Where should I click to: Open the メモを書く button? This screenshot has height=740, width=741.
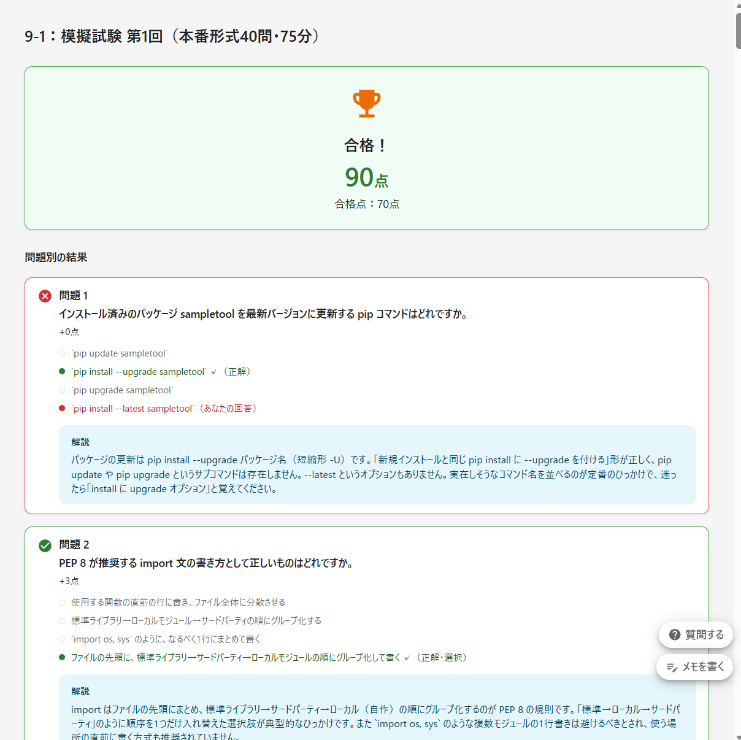(x=695, y=667)
